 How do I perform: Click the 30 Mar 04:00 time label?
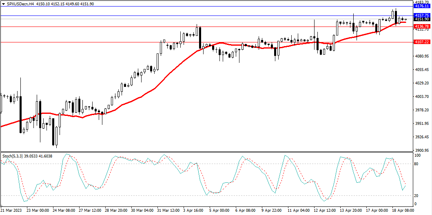pyautogui.click(x=142, y=211)
